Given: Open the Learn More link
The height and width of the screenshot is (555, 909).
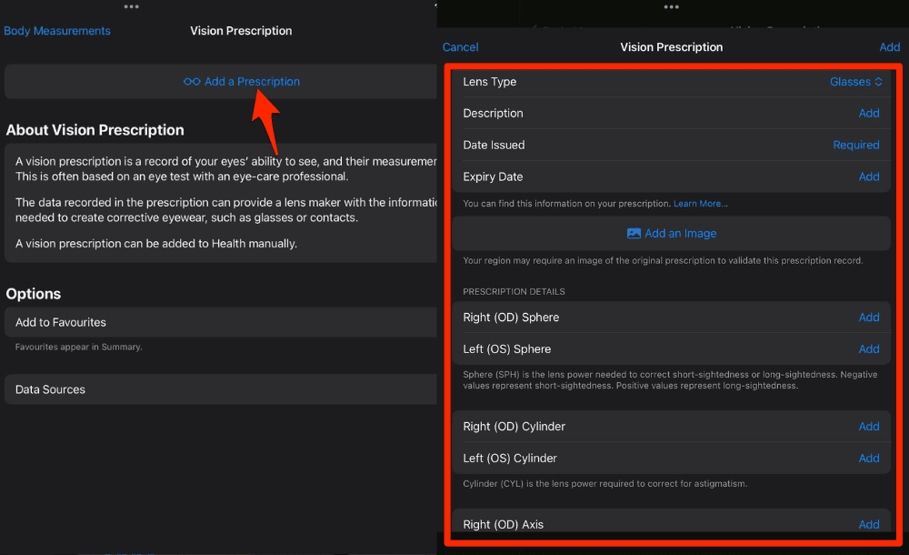Looking at the screenshot, I should (700, 204).
